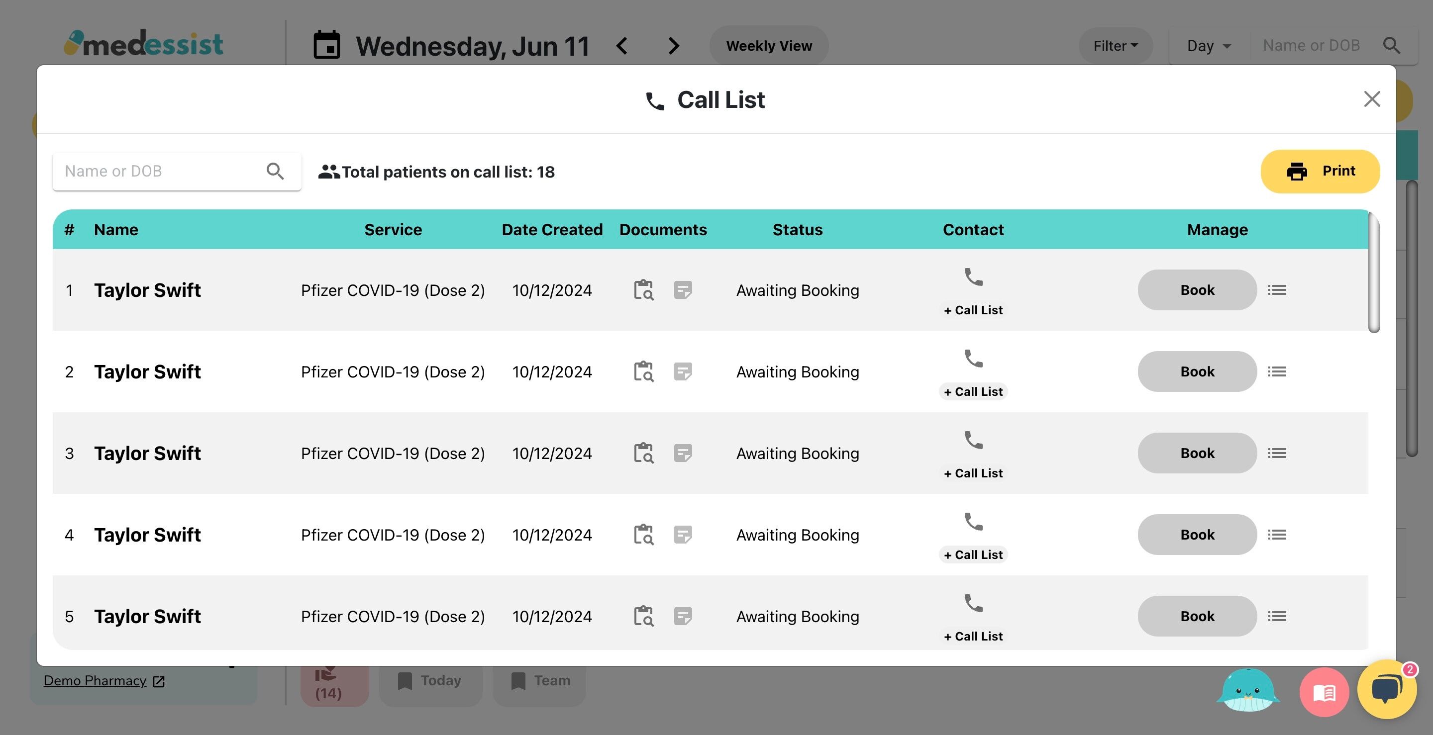The height and width of the screenshot is (735, 1433).
Task: Open document search icon in row 2
Action: (x=644, y=371)
